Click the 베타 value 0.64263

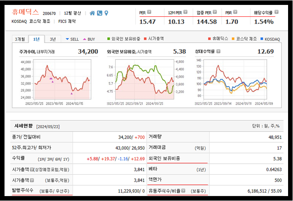point(274,169)
